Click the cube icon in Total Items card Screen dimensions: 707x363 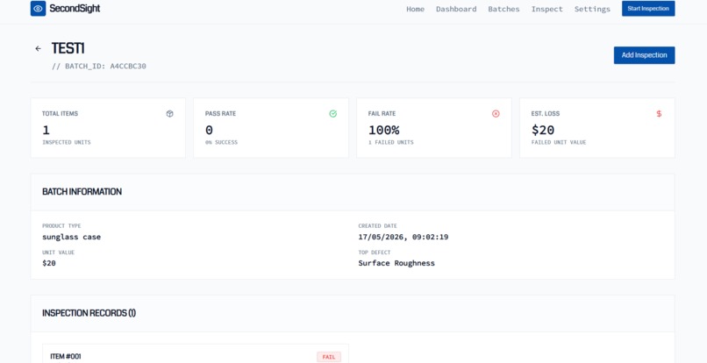coord(169,114)
